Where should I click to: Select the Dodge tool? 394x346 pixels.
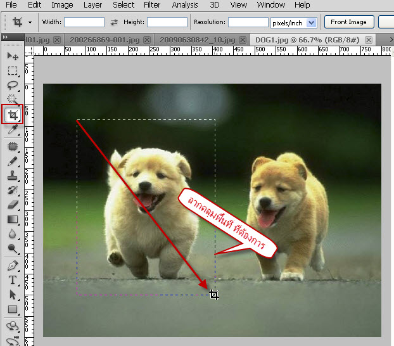13,248
